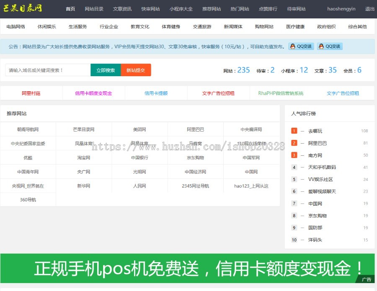Open the second QQ交谈 chat badge
Image resolution: width=377 pixels, height=291 pixels.
click(x=330, y=46)
